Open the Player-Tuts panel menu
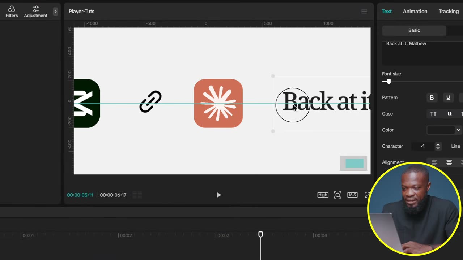 click(x=364, y=12)
